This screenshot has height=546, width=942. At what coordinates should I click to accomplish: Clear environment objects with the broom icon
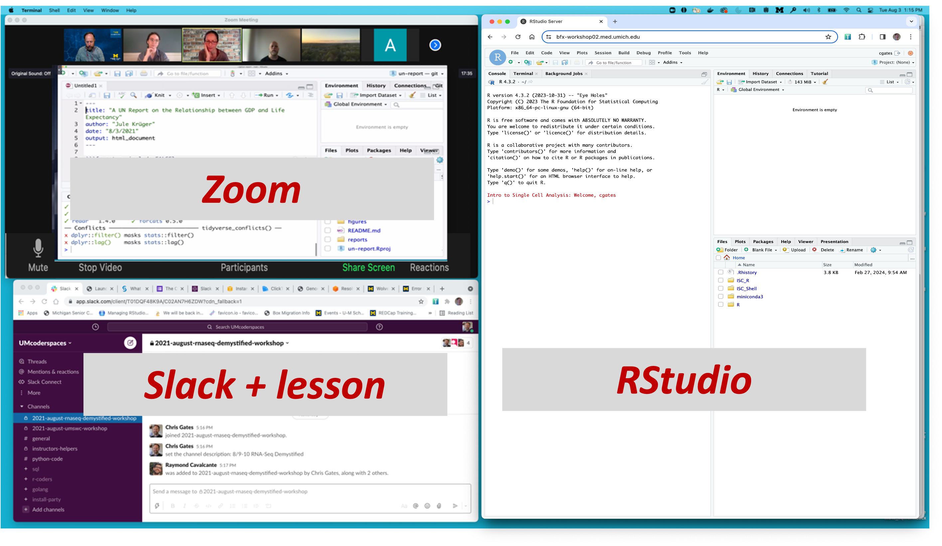(x=825, y=82)
